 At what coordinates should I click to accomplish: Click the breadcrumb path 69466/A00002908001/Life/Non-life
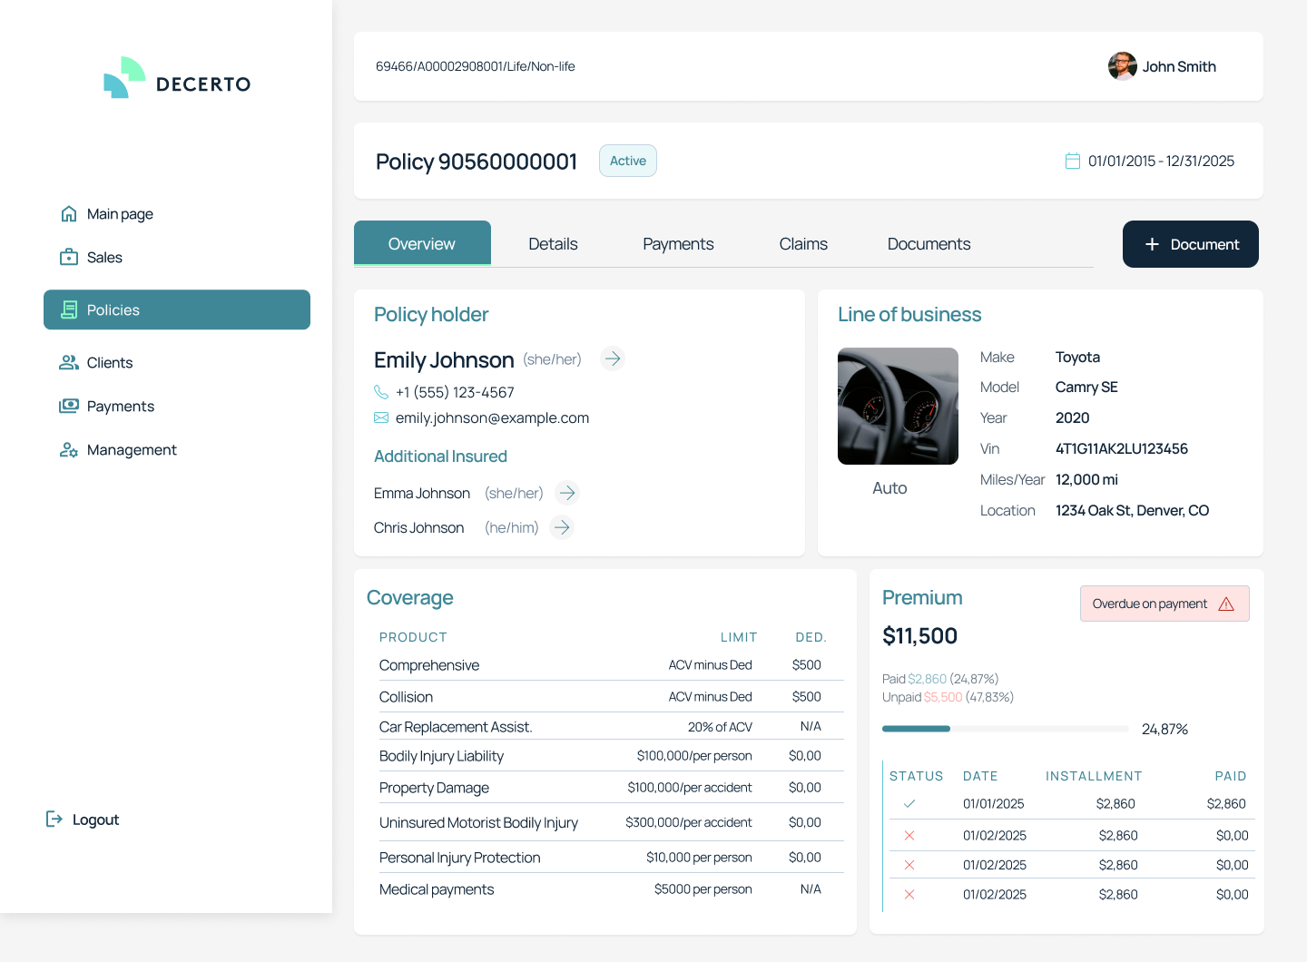pyautogui.click(x=476, y=66)
